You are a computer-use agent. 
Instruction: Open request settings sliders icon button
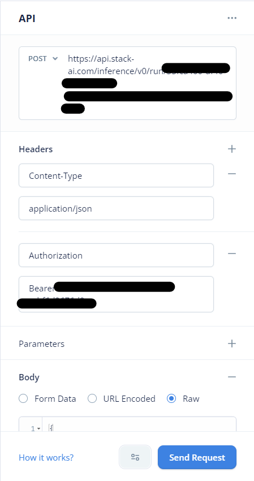135,457
